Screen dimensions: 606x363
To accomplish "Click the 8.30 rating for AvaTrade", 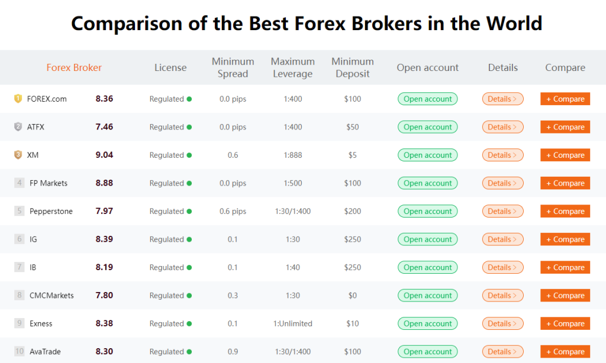I will (x=104, y=352).
